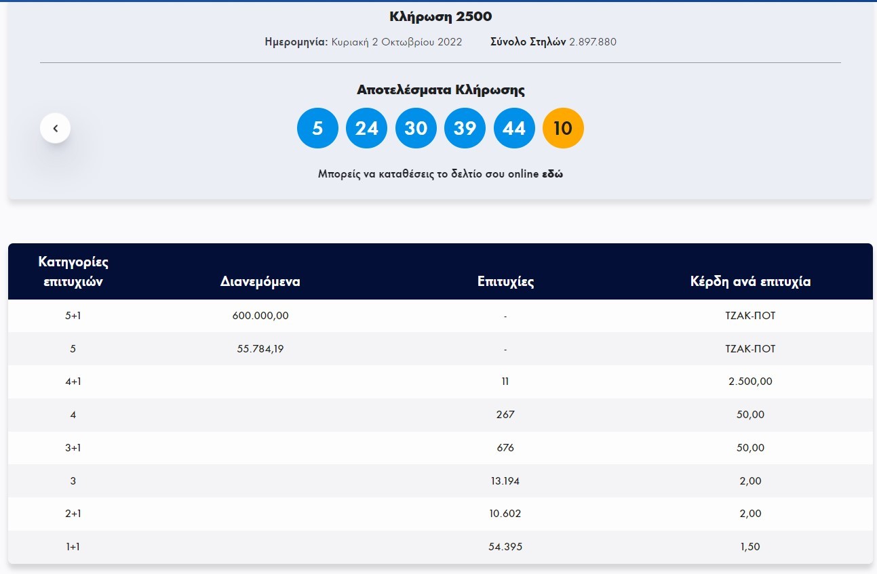Click the 600.000,00 distributed amount
877x574 pixels.
click(x=260, y=316)
